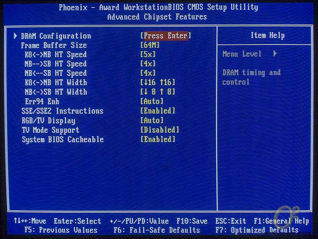This screenshot has height=239, width=318.
Task: Select NB<->SB HT Width setting
Action: click(x=56, y=92)
